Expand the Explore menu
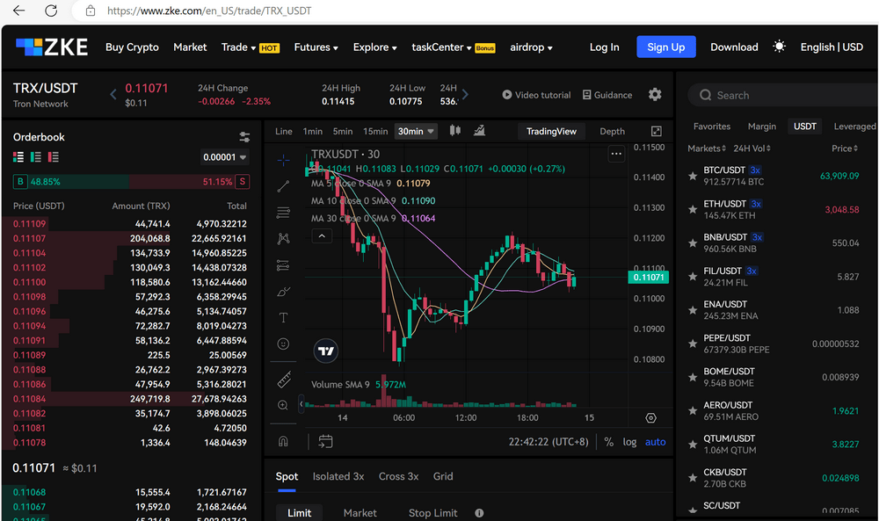 click(x=375, y=47)
